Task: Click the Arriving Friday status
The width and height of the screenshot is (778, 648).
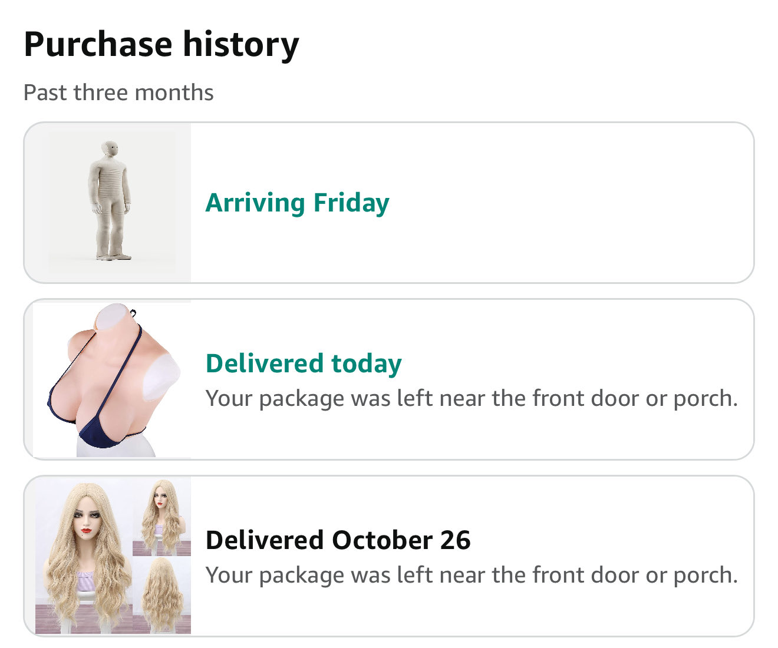Action: point(297,203)
